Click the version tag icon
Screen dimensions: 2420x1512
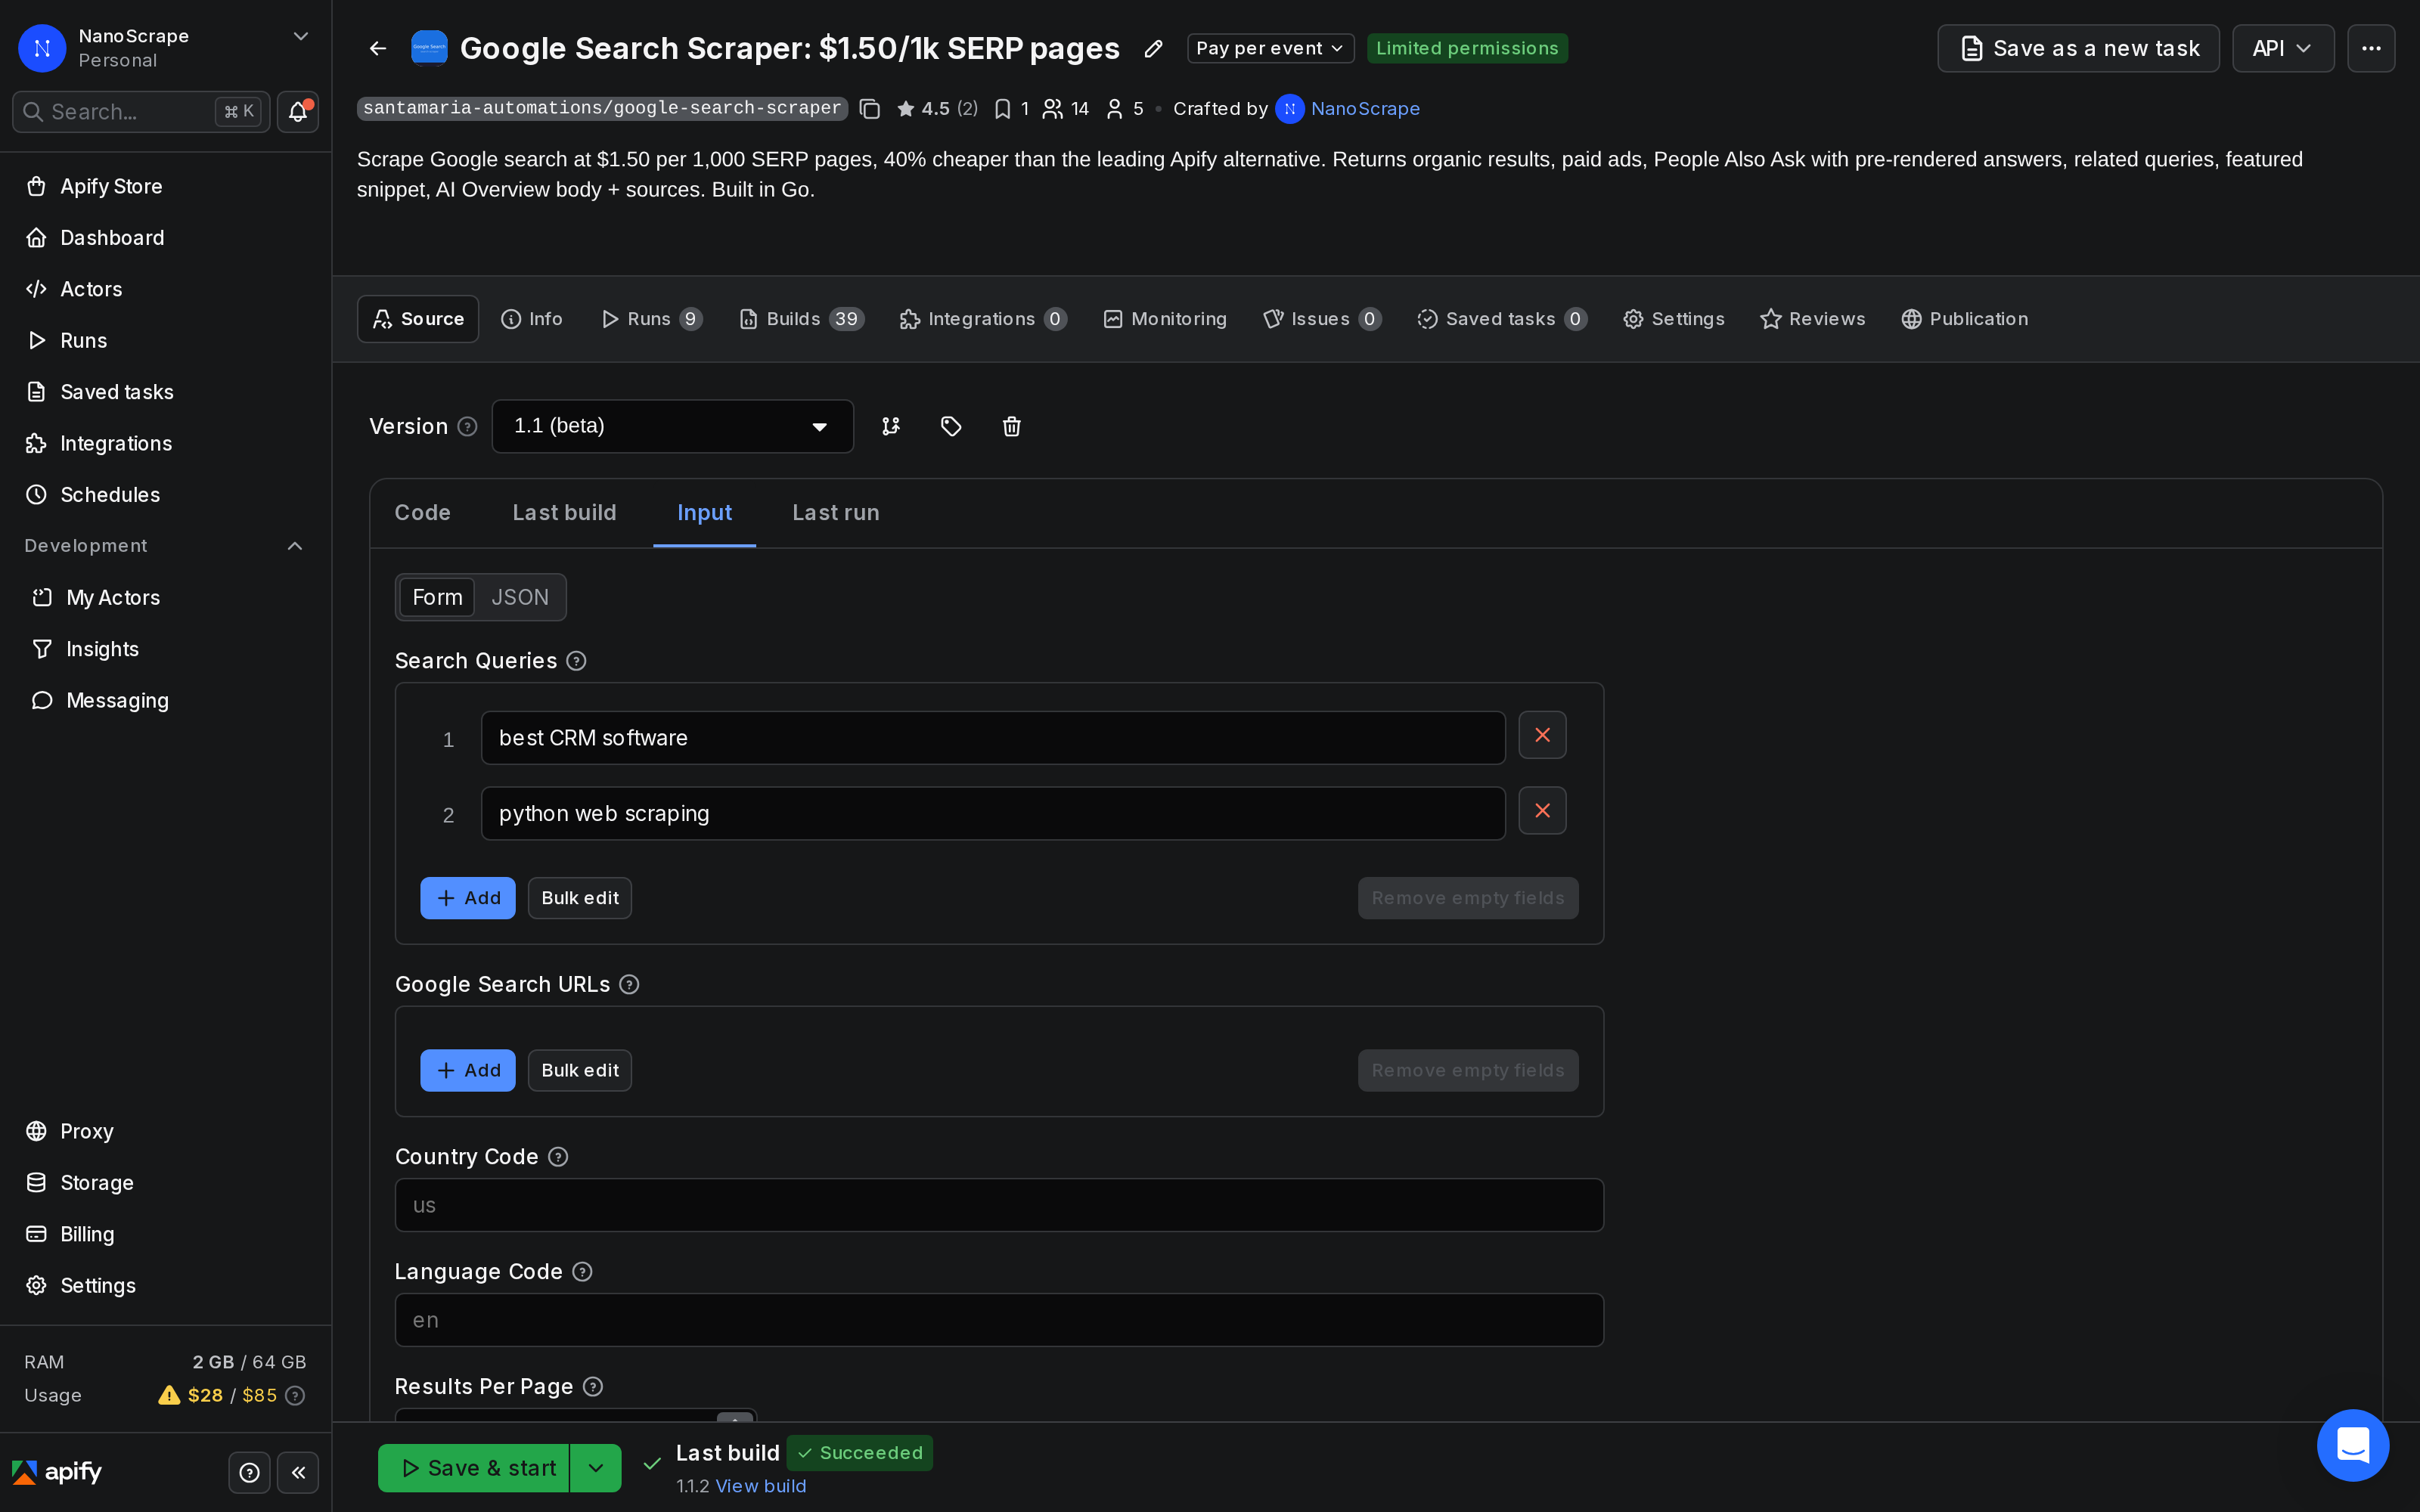[951, 426]
